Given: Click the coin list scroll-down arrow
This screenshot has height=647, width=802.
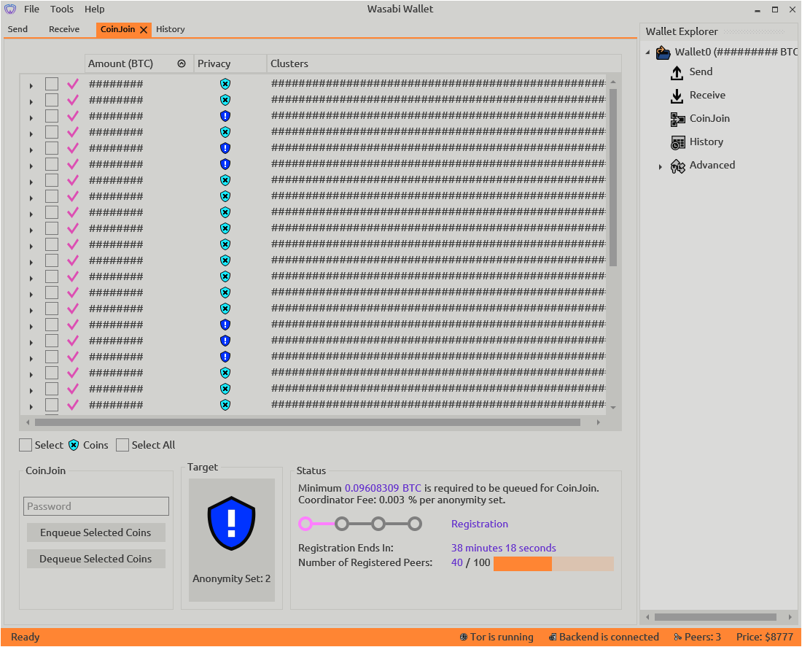Looking at the screenshot, I should (613, 408).
